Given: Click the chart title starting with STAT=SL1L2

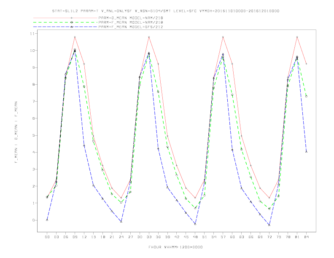Looking at the screenshot, I should [166, 11].
